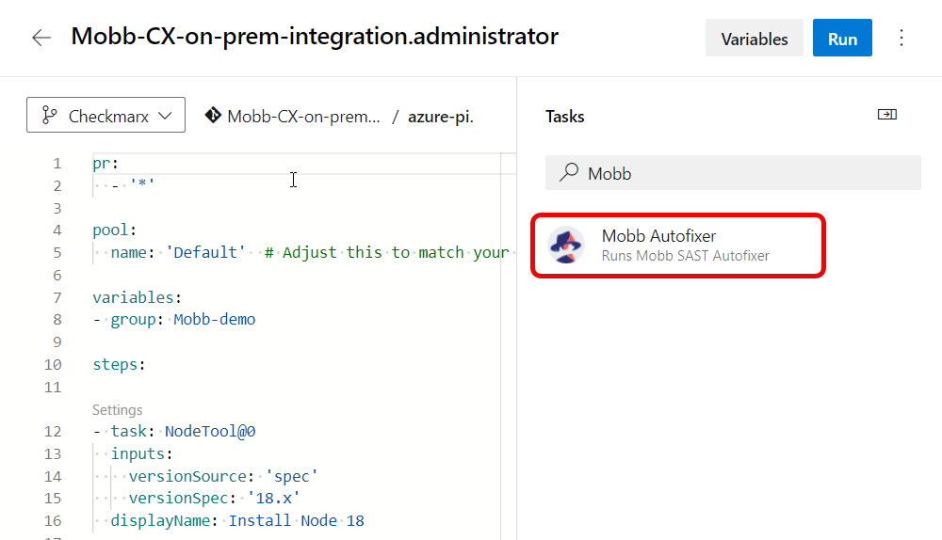Open the Variables button
The width and height of the screenshot is (942, 540).
point(754,39)
